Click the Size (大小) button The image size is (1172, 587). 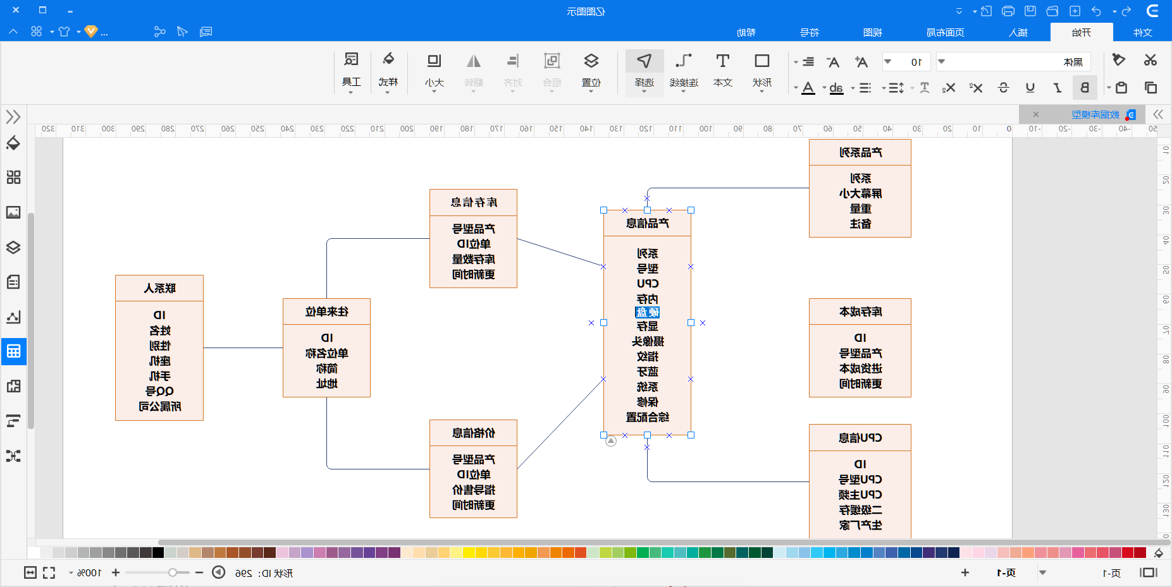[435, 71]
